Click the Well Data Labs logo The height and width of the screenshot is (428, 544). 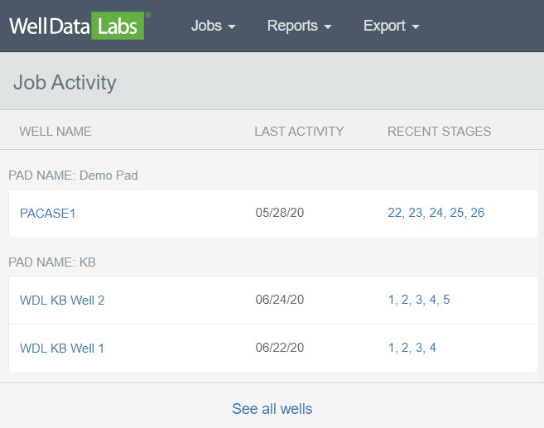pos(79,26)
